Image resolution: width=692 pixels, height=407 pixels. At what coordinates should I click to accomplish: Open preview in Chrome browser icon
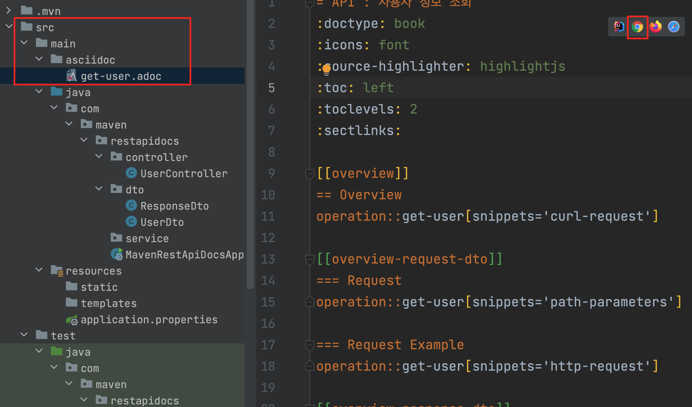pos(637,27)
